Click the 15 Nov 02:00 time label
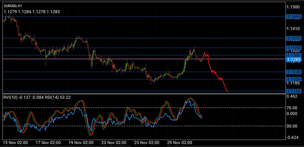The height and width of the screenshot is (147, 304). coord(15,143)
